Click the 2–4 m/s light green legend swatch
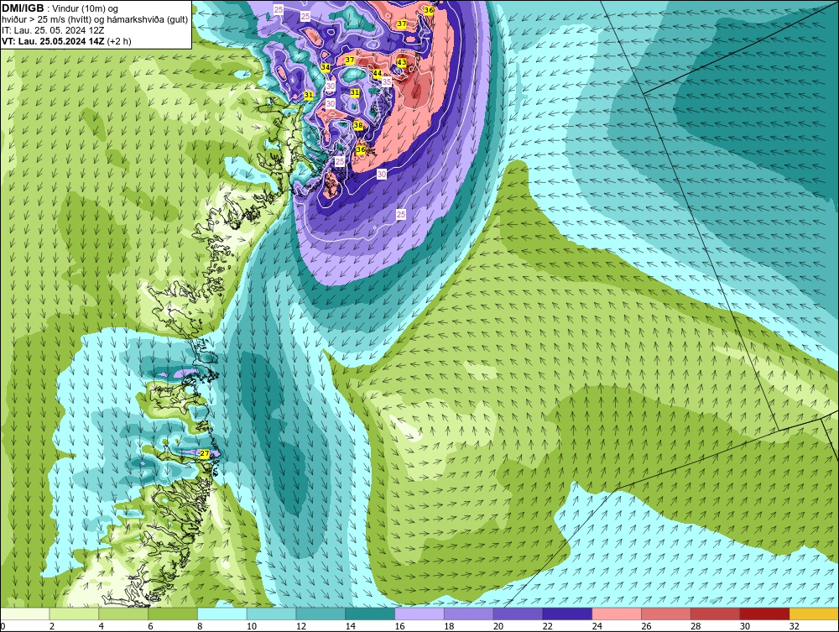839x632 pixels. pos(74,614)
